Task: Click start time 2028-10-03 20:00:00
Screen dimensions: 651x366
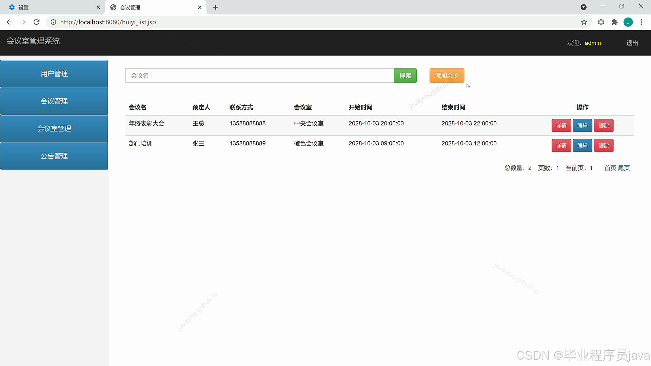Action: pos(376,123)
